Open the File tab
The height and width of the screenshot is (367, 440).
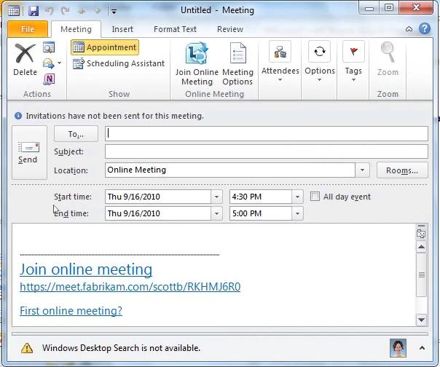pyautogui.click(x=28, y=29)
